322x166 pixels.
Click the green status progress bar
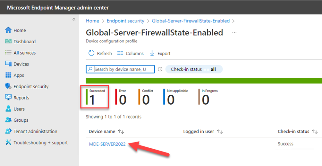pos(204,81)
